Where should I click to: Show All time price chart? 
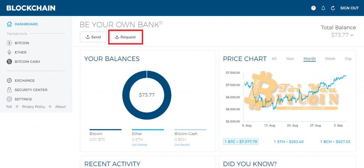(x=274, y=59)
